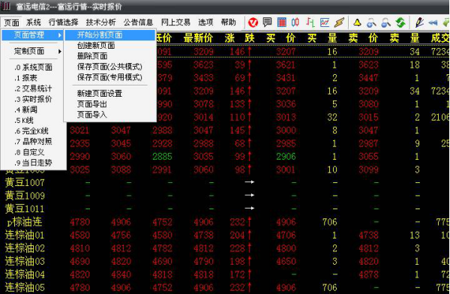Viewport: 450px width, 294px height.
Task: Expand the 页面管理 submenu arrow
Action: point(60,35)
